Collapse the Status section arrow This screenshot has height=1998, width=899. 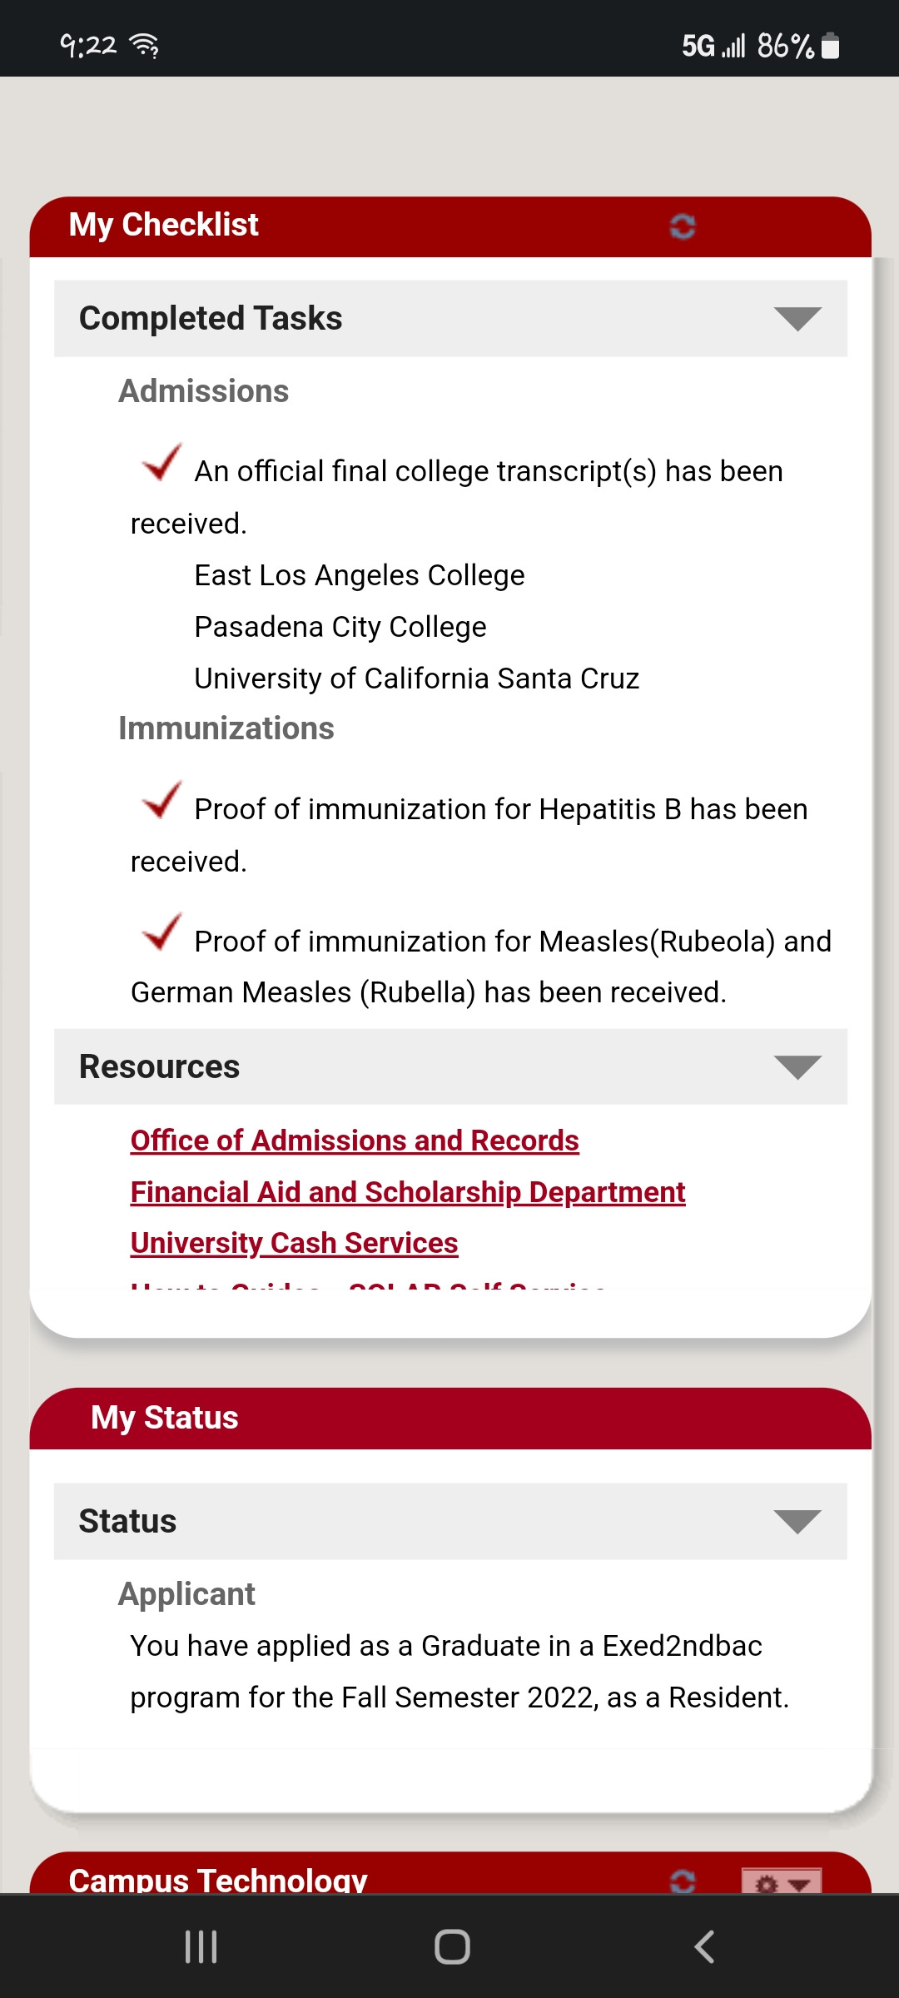(x=797, y=1522)
